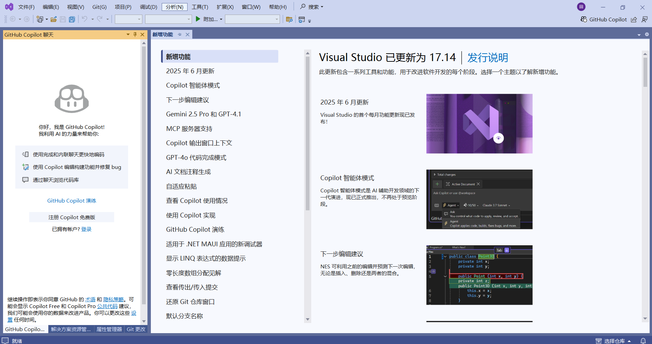Select 还原 Git 仓库窗口 topic
This screenshot has height=344, width=652.
[190, 302]
